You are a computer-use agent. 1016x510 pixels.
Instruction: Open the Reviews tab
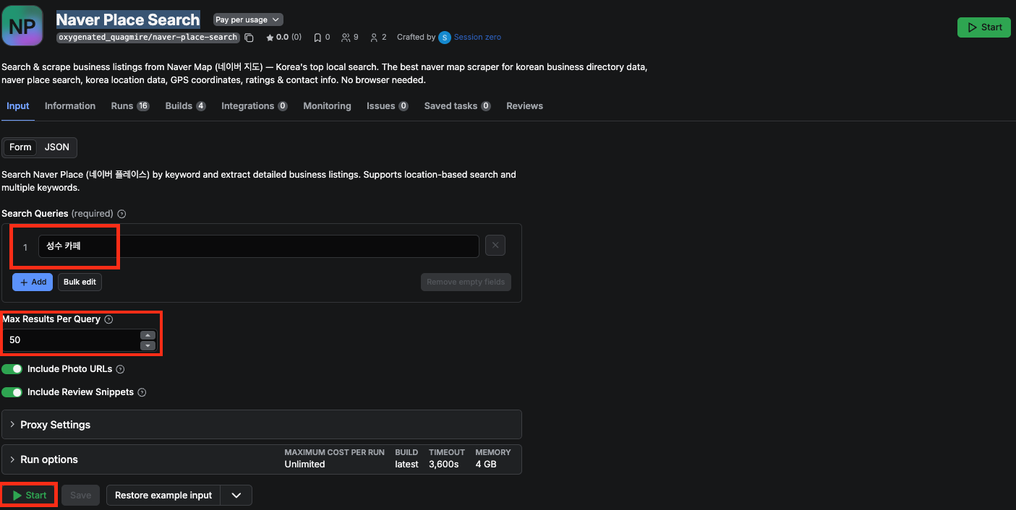[x=524, y=106]
